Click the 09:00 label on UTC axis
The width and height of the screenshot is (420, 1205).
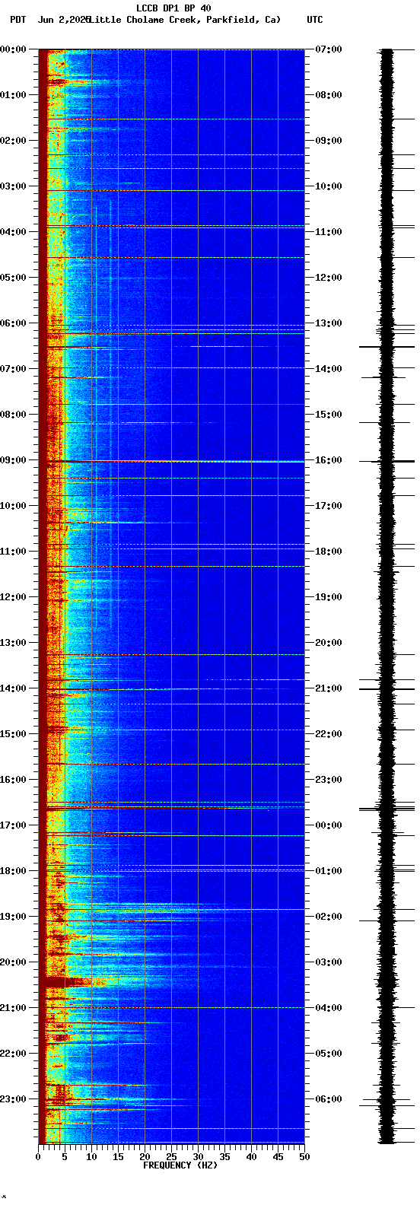click(x=329, y=141)
